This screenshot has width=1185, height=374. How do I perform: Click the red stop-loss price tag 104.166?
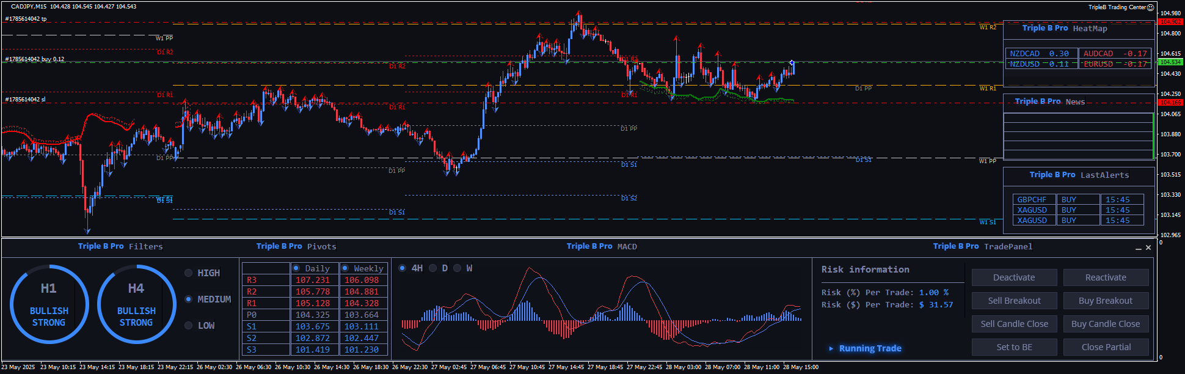click(1170, 103)
